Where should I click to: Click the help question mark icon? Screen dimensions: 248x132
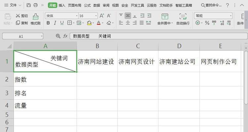[x=227, y=5]
